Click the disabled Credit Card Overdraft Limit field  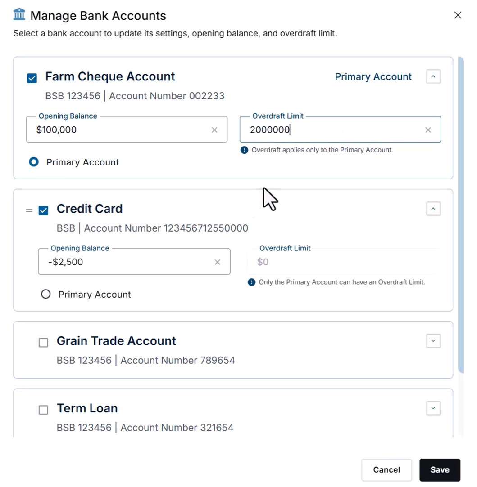343,262
